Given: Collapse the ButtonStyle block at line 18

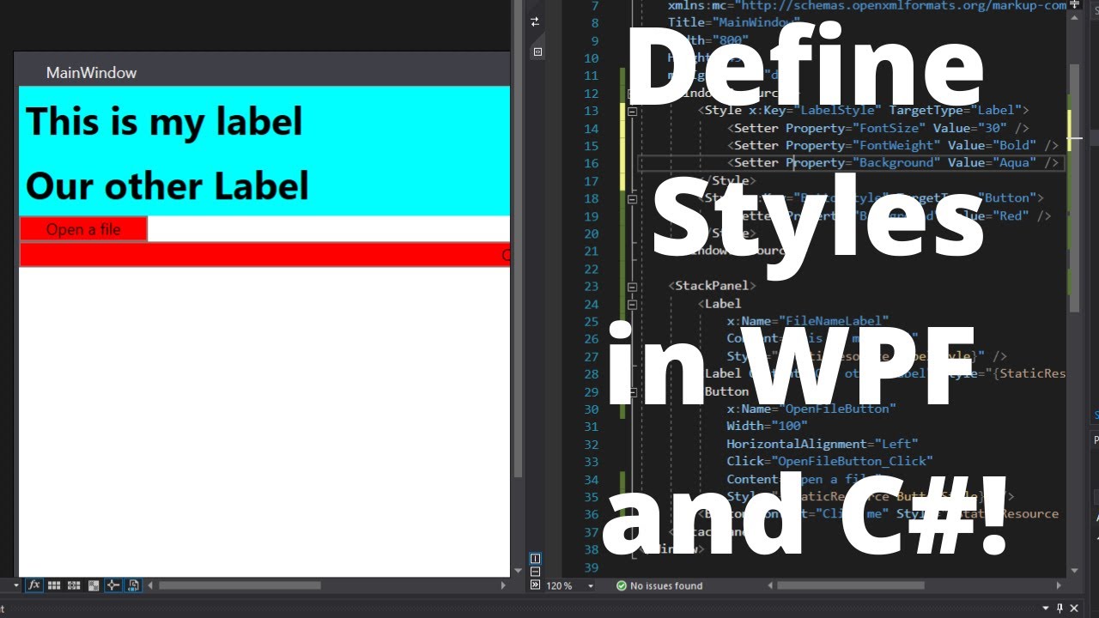Looking at the screenshot, I should point(633,198).
